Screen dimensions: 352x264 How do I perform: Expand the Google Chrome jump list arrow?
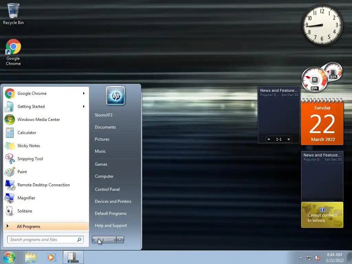[84, 93]
